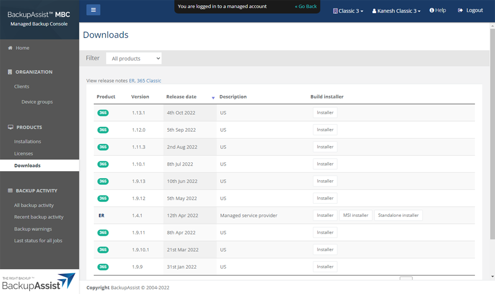Click the page vertical scrollbar thumb
The height and width of the screenshot is (294, 495).
[492, 134]
